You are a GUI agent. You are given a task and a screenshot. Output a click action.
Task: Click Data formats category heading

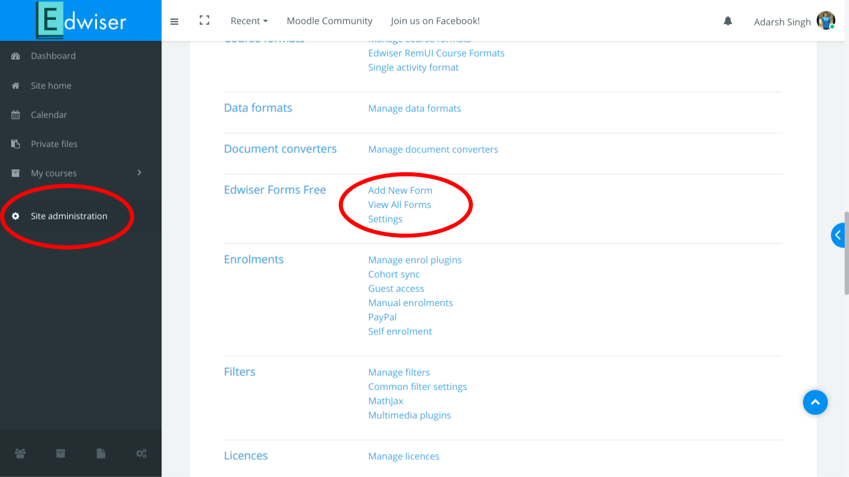pyautogui.click(x=258, y=108)
